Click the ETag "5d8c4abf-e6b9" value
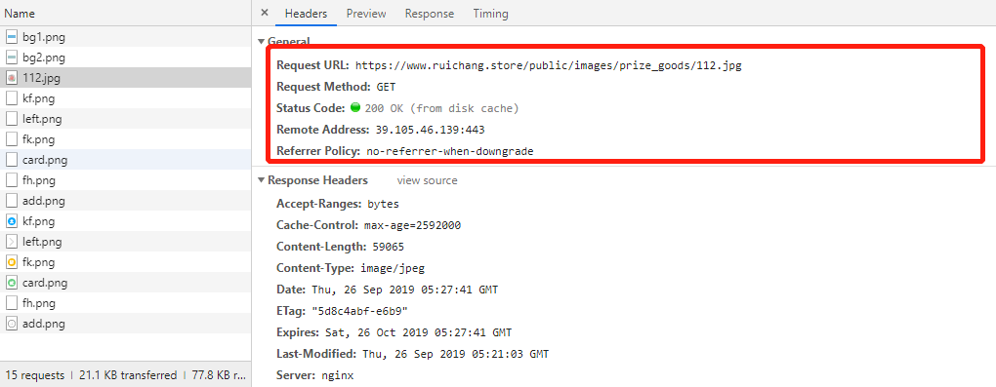 tap(359, 311)
